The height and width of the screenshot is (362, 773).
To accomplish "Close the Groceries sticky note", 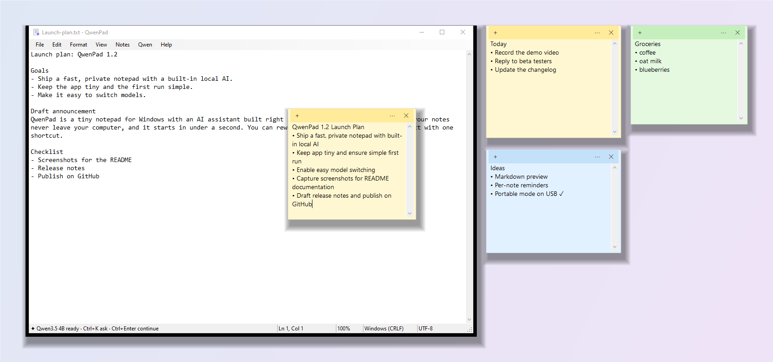I will [x=737, y=32].
